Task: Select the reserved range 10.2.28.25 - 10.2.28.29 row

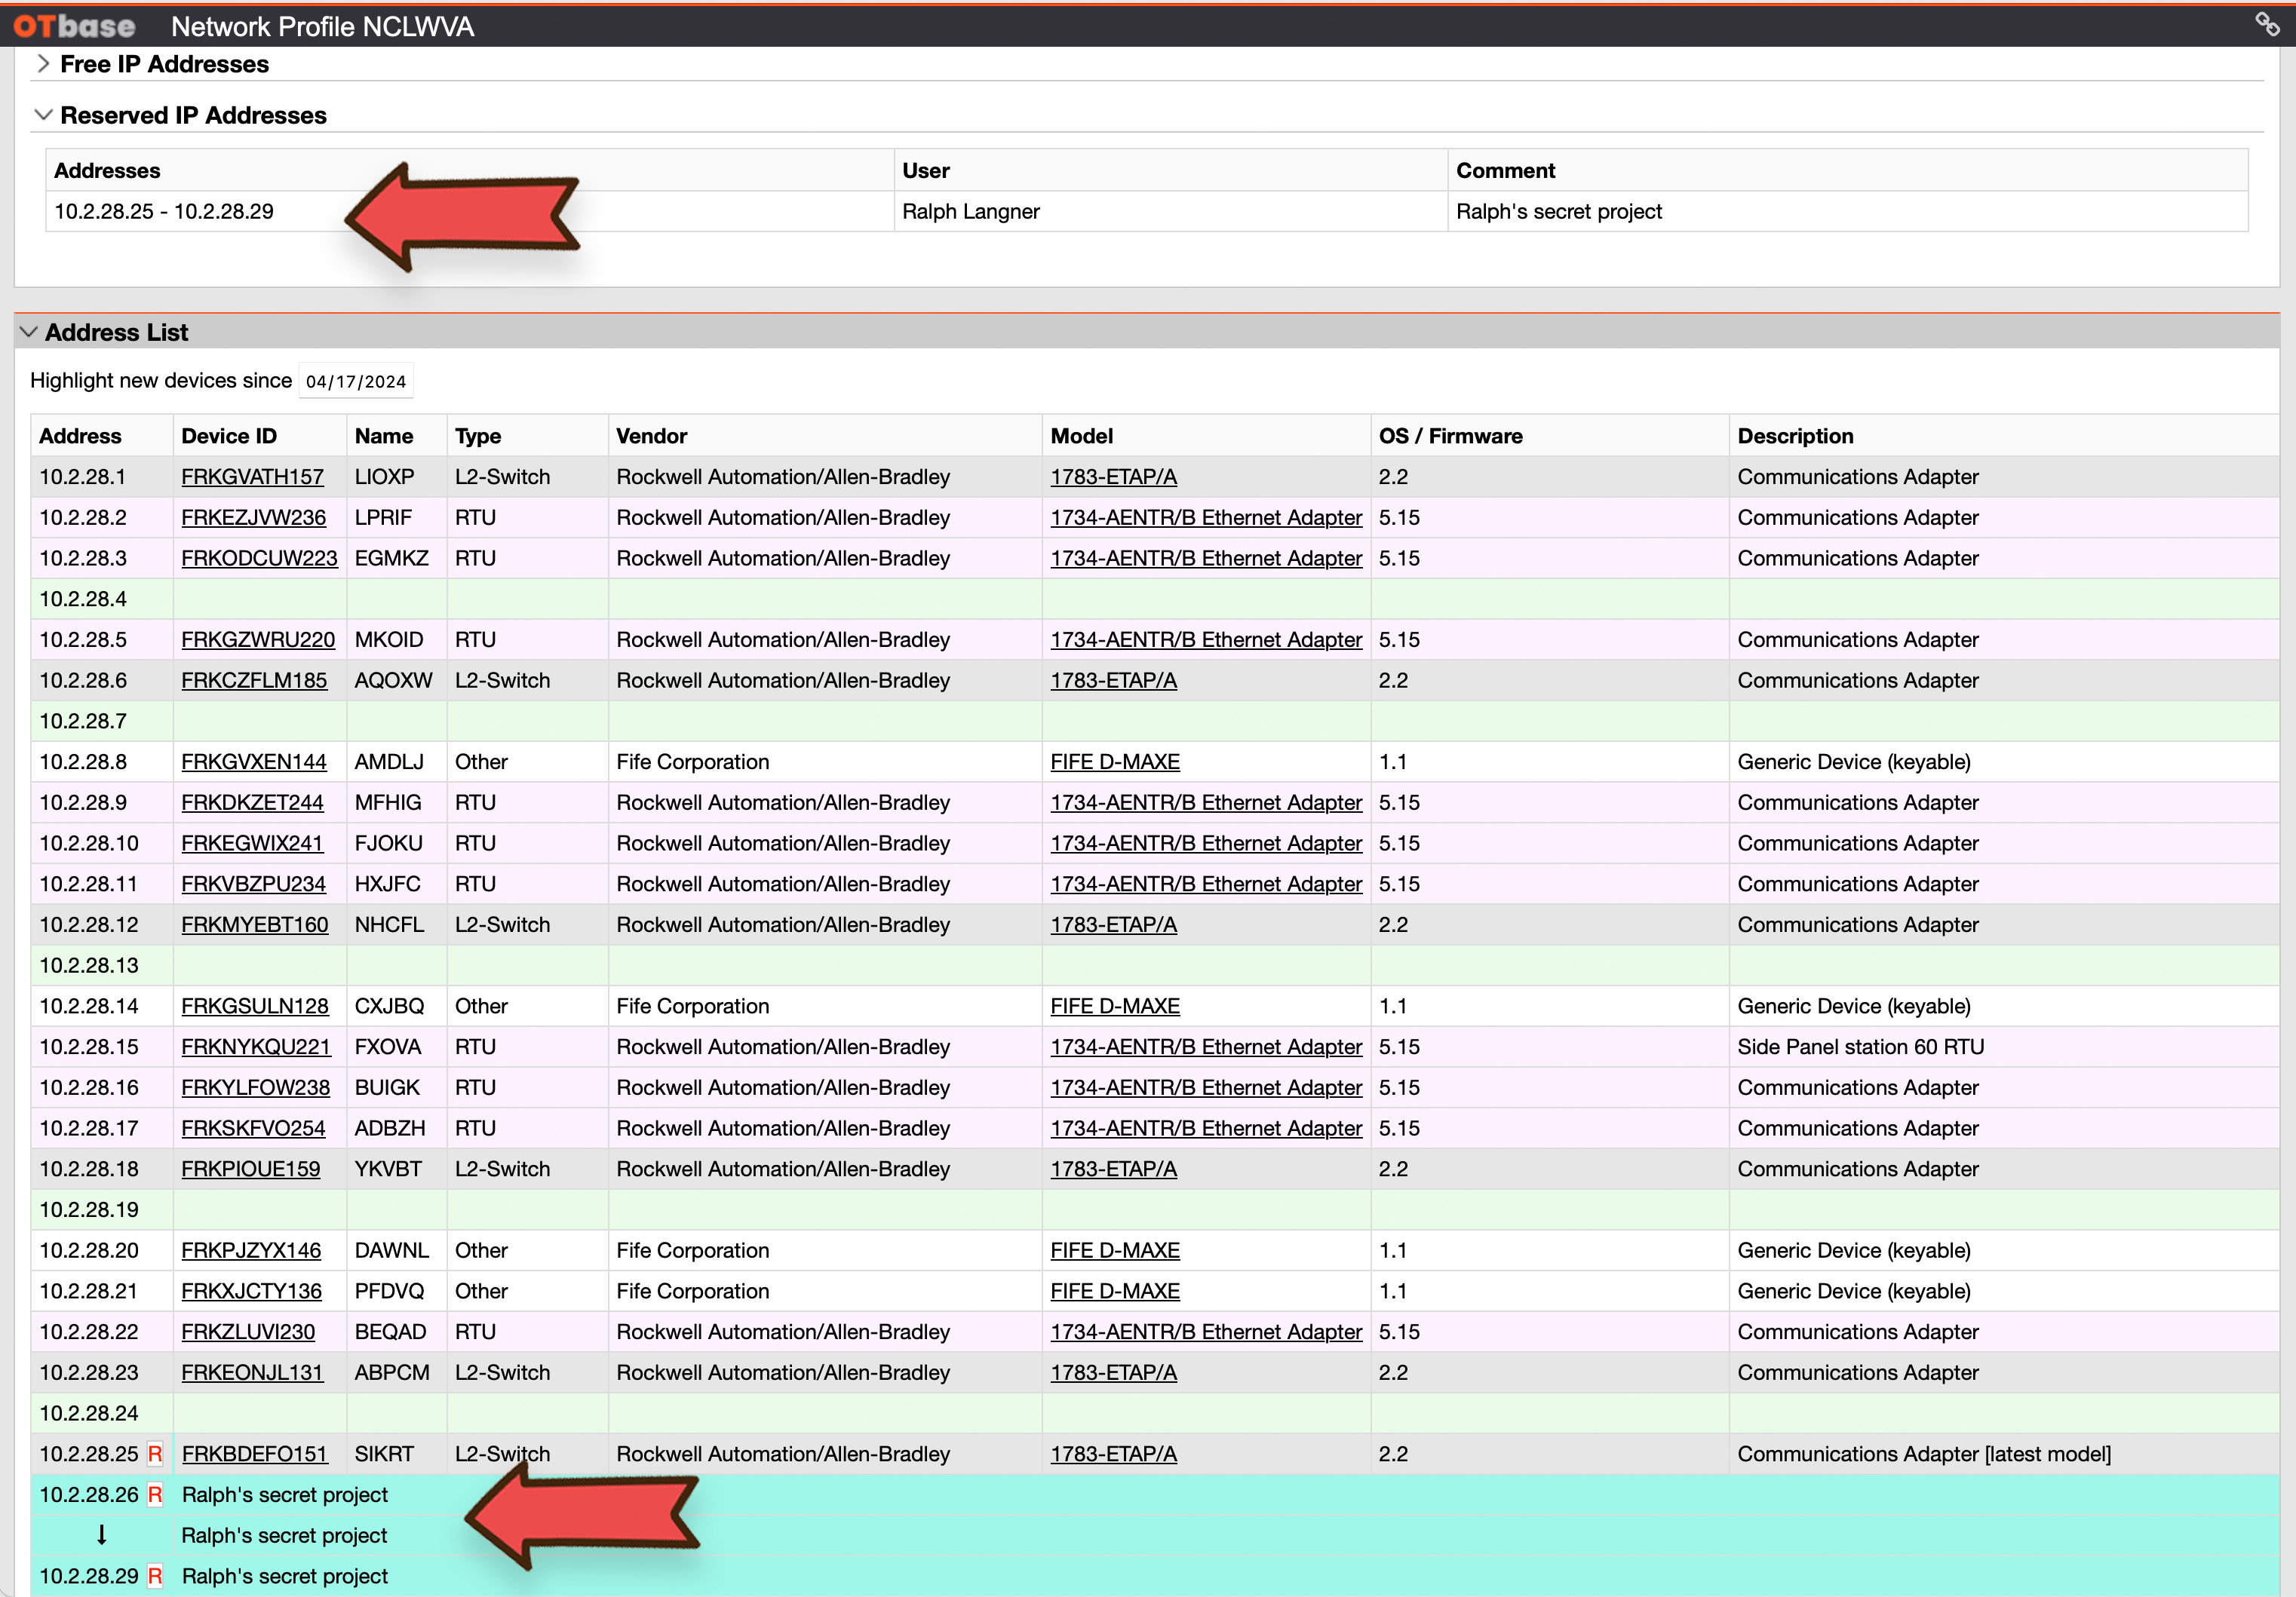Action: (164, 212)
